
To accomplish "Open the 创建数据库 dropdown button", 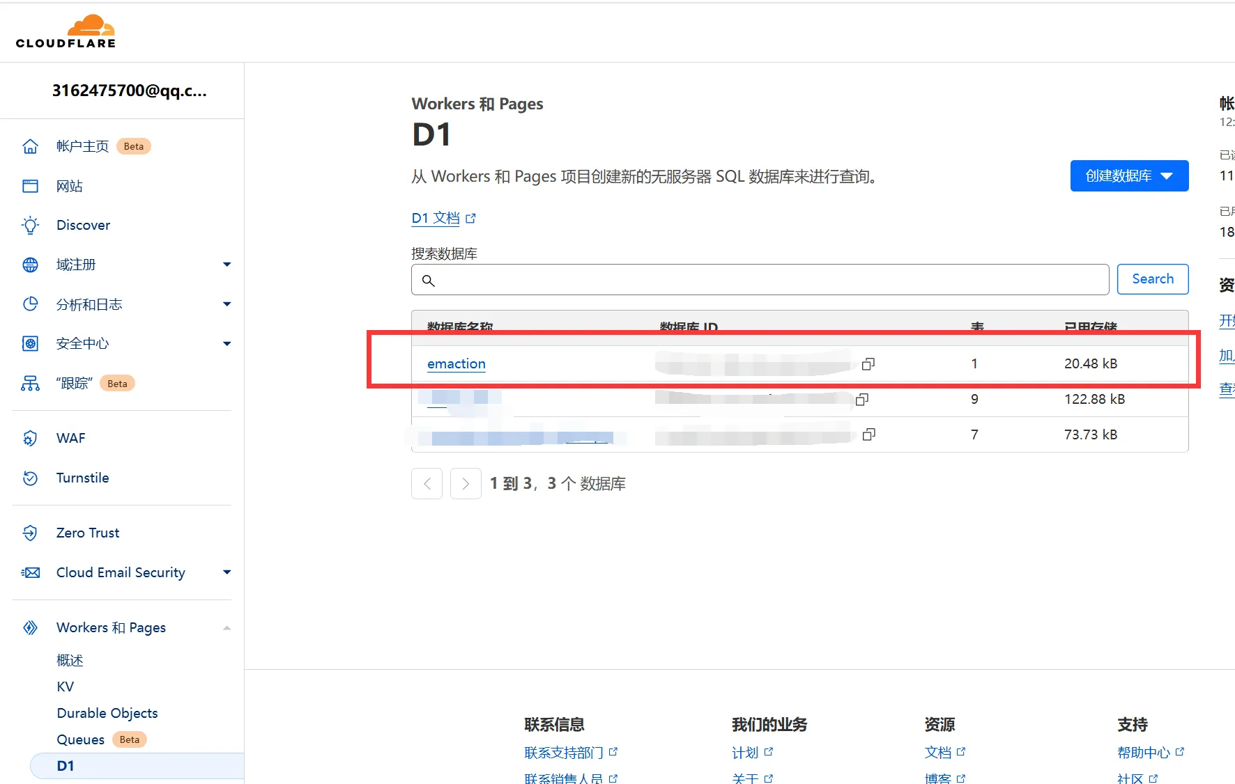I will click(1128, 176).
